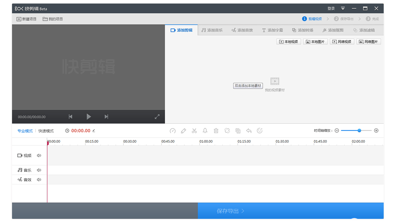Edit timecode with small pencil icon
Image resolution: width=395 pixels, height=221 pixels.
(x=94, y=131)
